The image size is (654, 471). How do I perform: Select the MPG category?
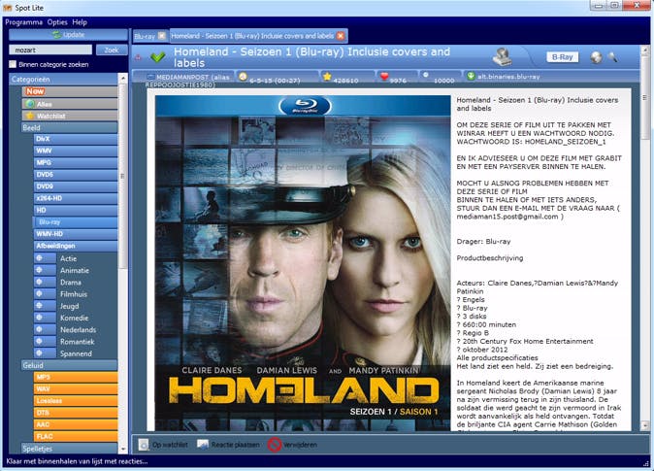coord(75,162)
